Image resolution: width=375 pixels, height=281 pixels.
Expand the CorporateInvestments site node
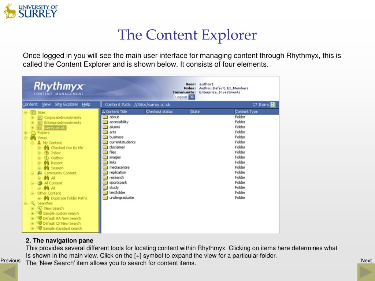(x=32, y=117)
